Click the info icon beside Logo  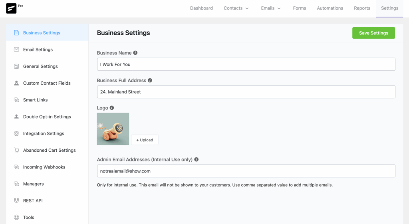[112, 108]
